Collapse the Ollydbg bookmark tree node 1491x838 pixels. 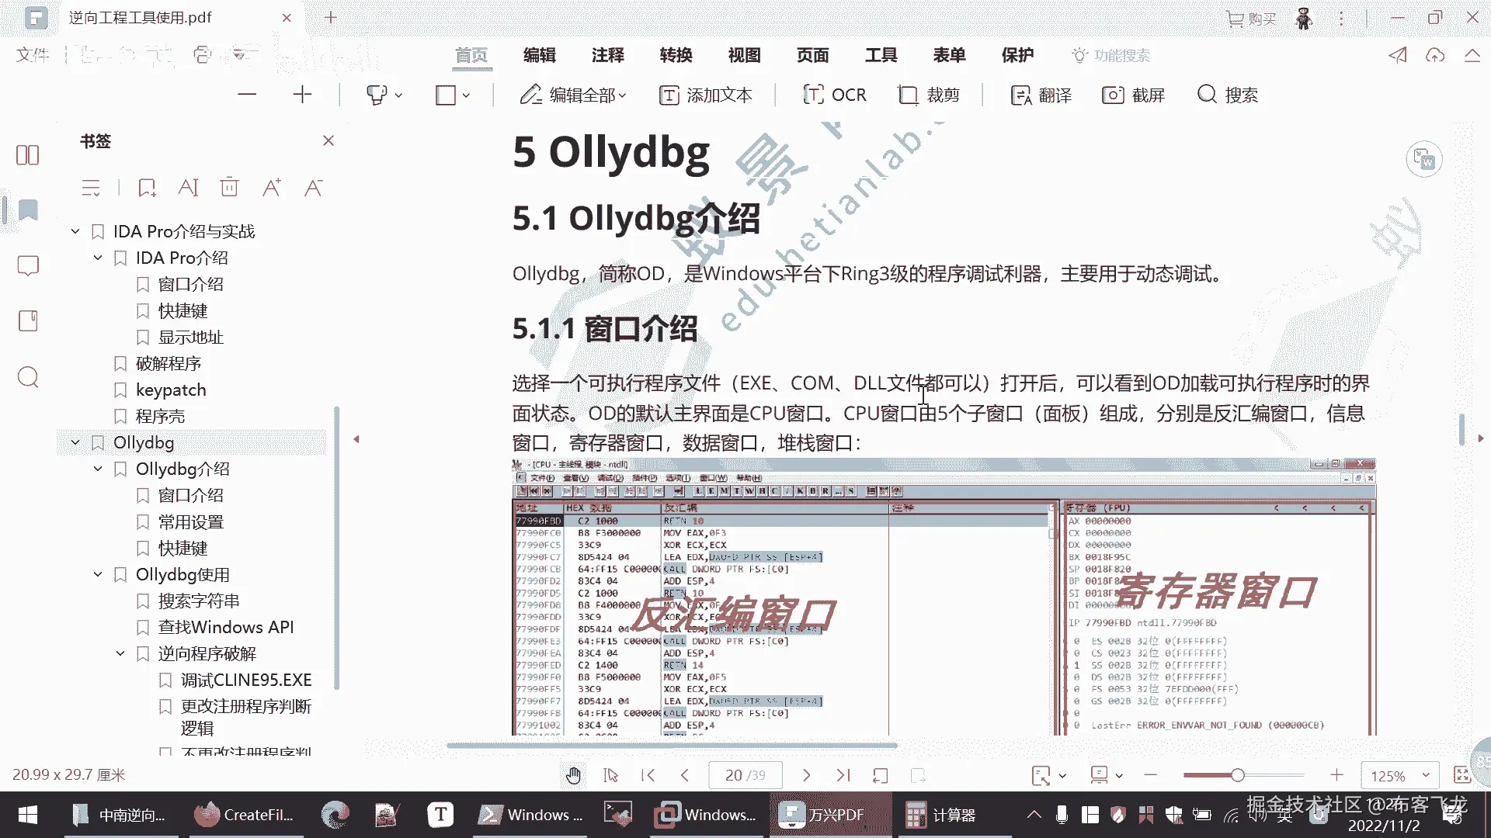point(75,442)
